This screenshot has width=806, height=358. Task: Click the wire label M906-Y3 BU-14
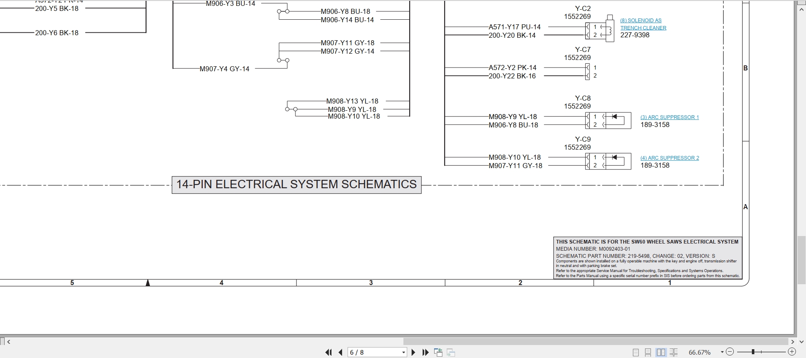(x=230, y=4)
